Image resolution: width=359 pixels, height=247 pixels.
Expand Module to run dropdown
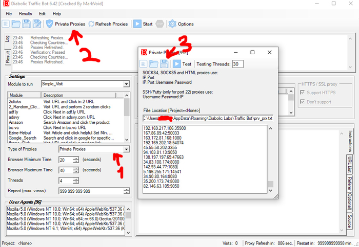126,84
